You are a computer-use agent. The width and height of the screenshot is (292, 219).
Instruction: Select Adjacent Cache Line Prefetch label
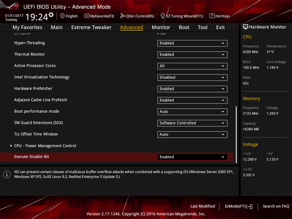[x=41, y=100]
